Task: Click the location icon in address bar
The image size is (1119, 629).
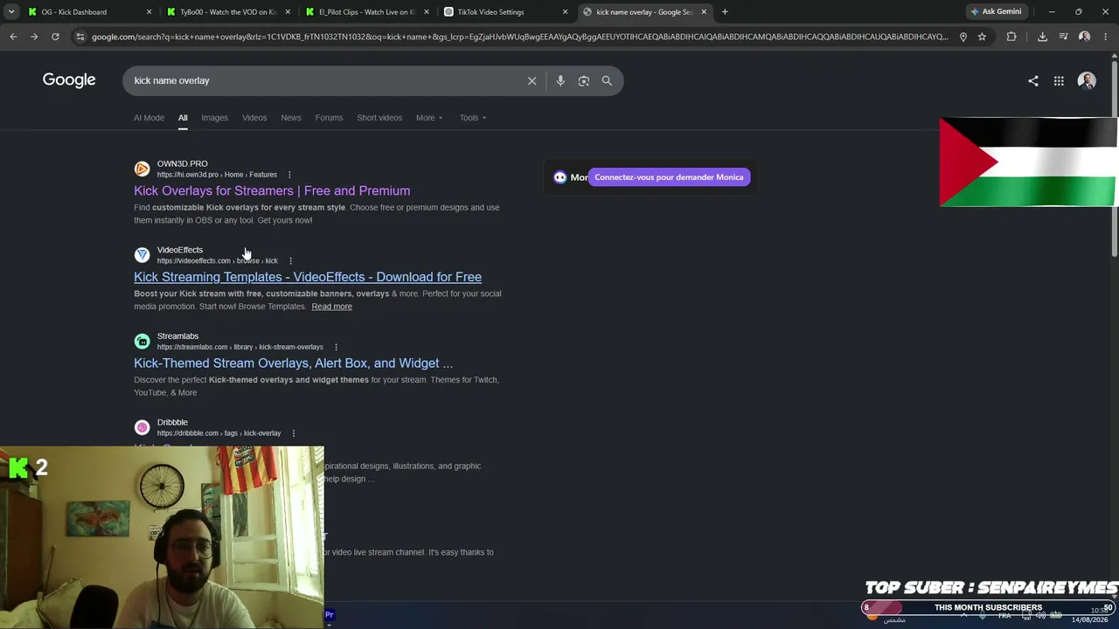Action: tap(963, 37)
